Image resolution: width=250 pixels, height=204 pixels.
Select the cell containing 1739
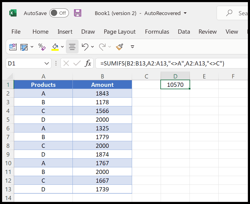(102, 189)
